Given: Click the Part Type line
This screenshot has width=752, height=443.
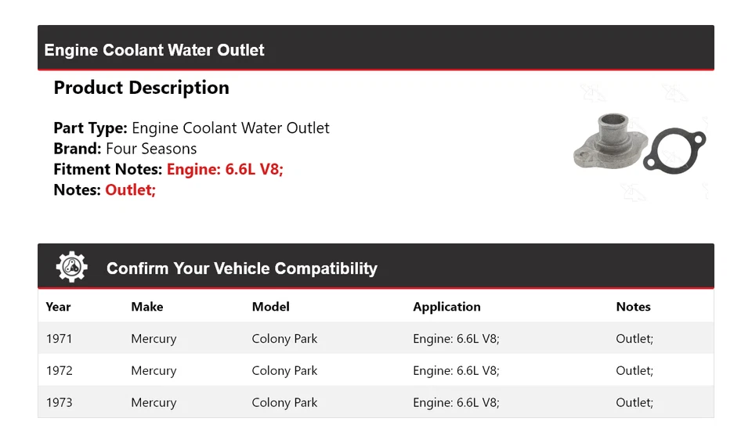Looking at the screenshot, I should 191,128.
